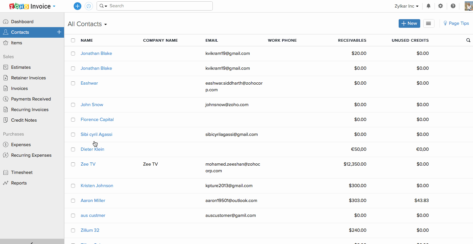Click the Timesheet icon in the sidebar
This screenshot has height=244, width=473.
pos(6,172)
